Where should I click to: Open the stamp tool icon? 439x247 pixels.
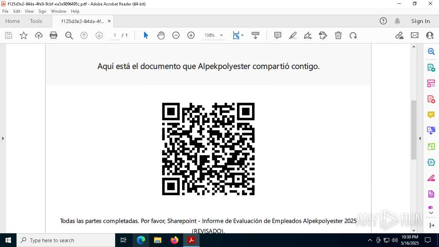[323, 35]
